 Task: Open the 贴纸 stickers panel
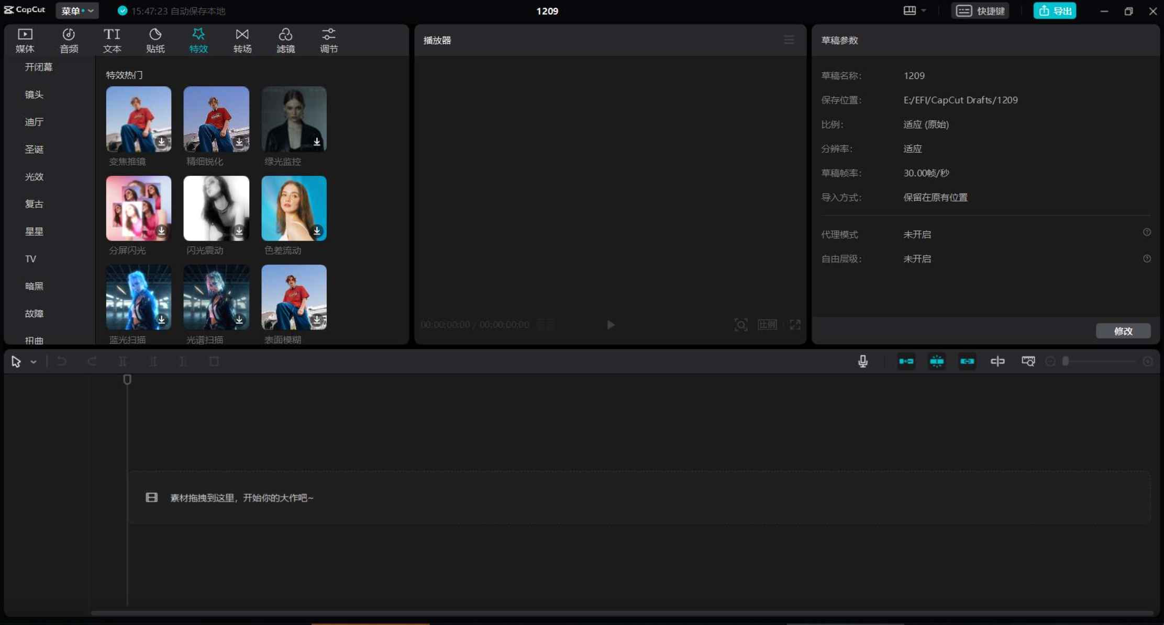(x=155, y=40)
